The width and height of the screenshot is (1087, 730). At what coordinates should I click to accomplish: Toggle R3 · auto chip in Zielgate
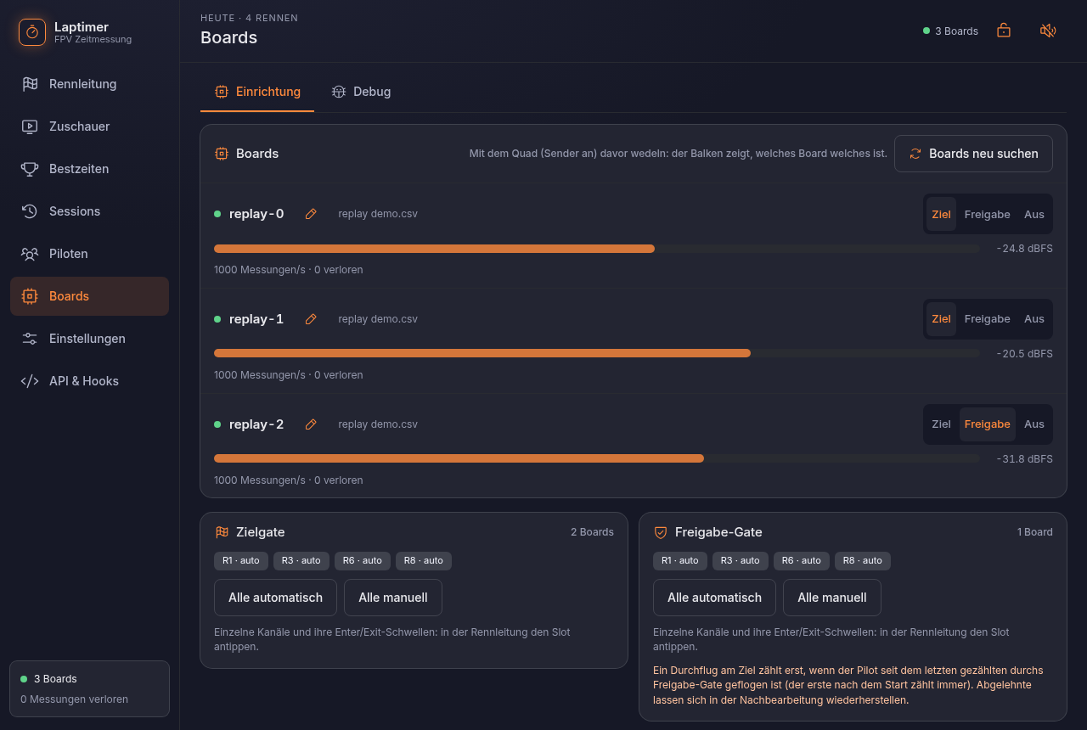pyautogui.click(x=301, y=560)
